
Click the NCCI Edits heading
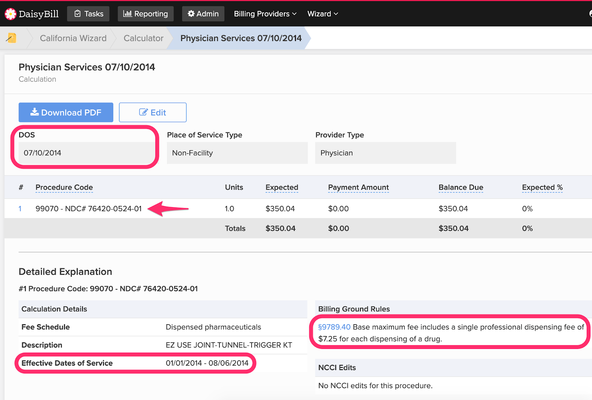(x=337, y=367)
